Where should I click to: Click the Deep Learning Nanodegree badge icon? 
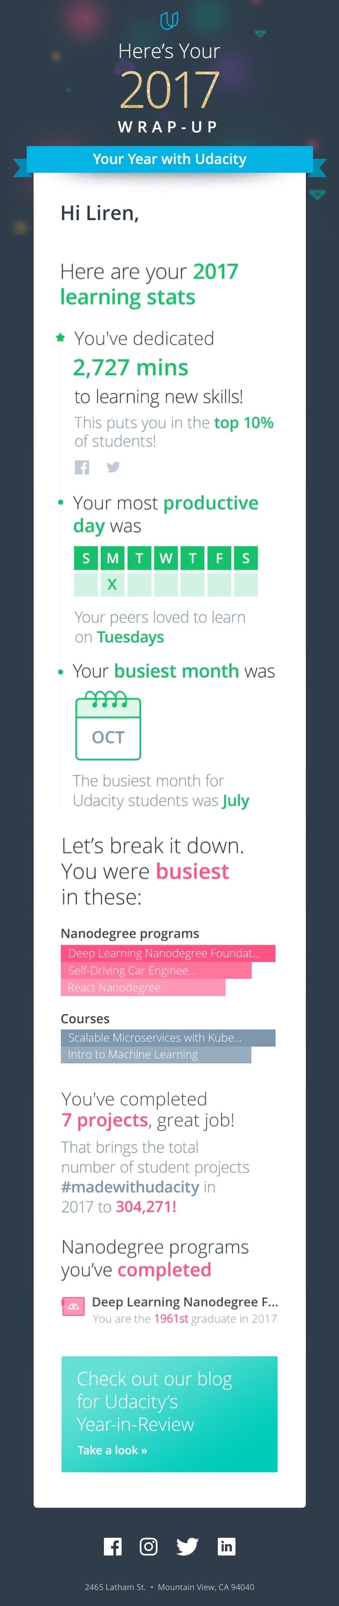click(74, 1307)
